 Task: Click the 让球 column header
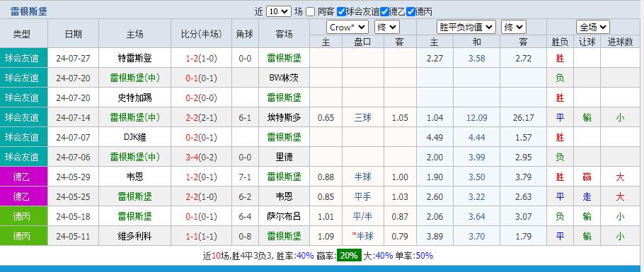point(587,42)
